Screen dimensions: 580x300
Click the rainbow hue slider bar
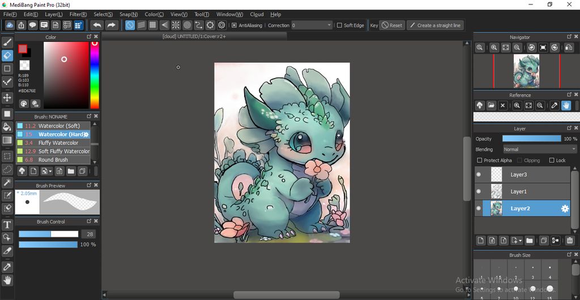[95, 75]
